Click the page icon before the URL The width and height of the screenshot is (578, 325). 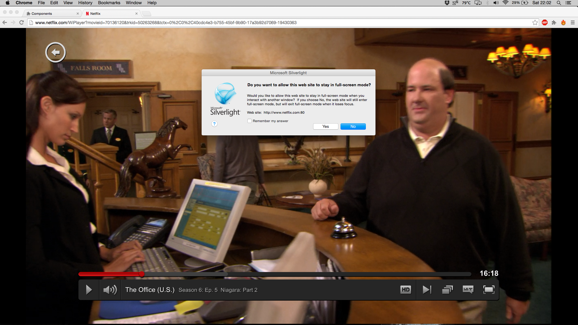point(31,23)
